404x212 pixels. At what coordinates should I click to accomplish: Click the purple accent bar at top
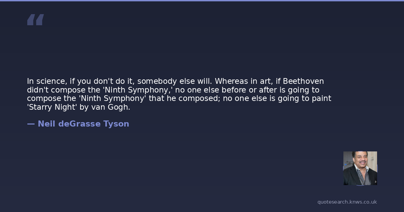202,1
